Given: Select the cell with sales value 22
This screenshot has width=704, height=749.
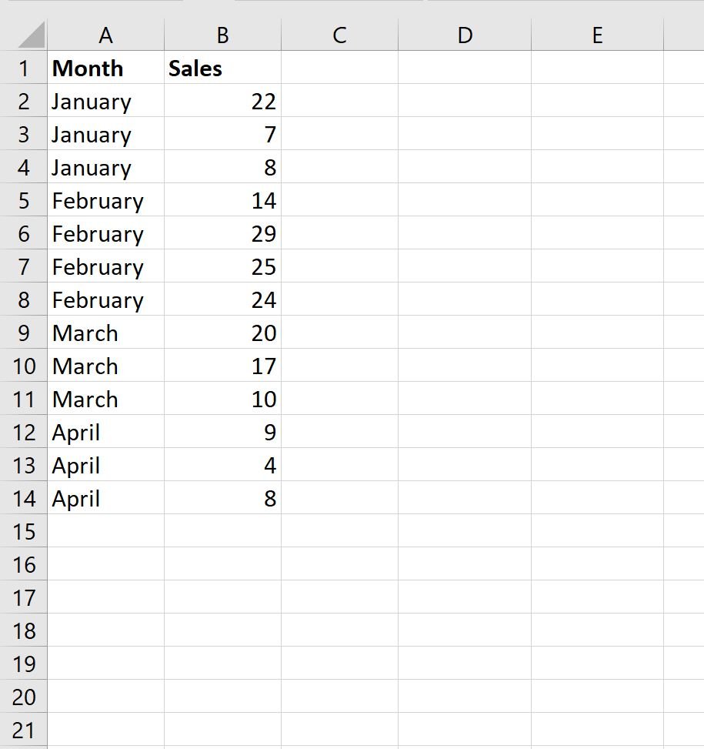Looking at the screenshot, I should coord(223,100).
